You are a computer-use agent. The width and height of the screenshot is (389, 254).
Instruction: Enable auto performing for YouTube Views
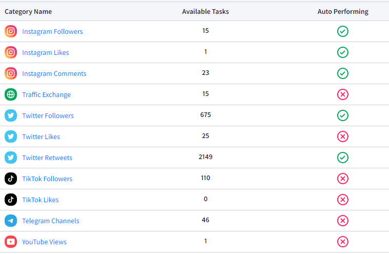pos(343,242)
